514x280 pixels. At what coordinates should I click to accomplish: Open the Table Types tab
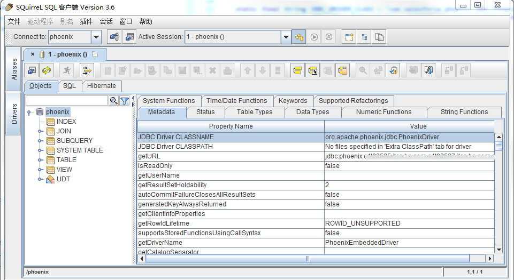[x=255, y=112]
